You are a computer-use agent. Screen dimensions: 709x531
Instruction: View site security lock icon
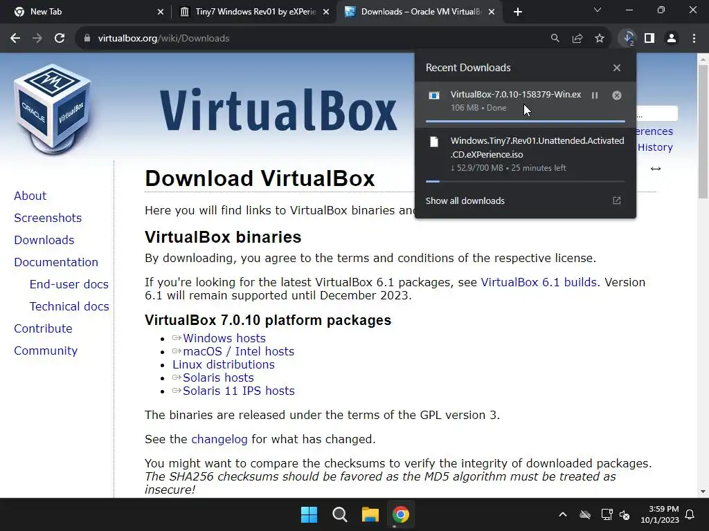pos(87,39)
